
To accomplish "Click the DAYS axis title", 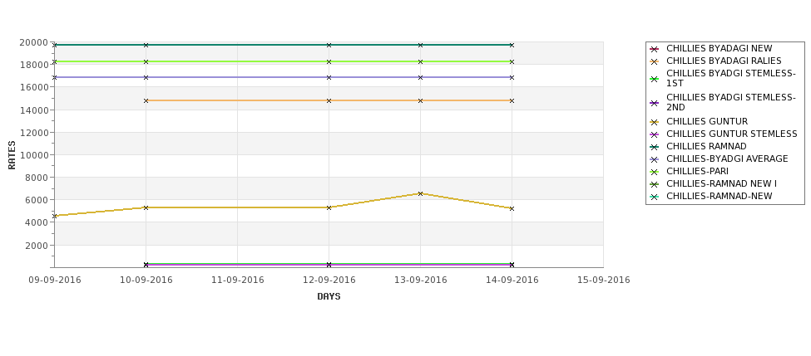I will pyautogui.click(x=329, y=297).
